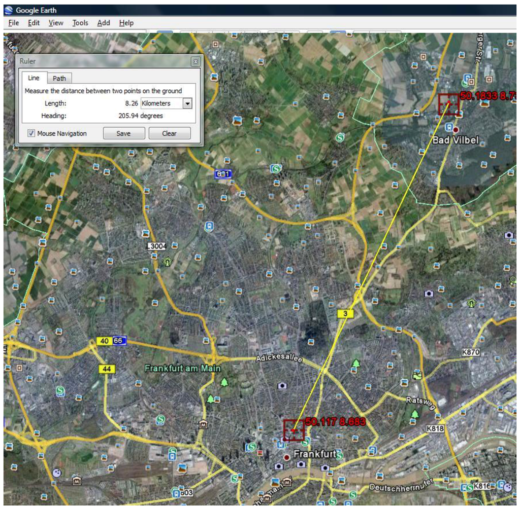520x508 pixels.
Task: Click the Frankfurt am Main map label
Action: pos(183,369)
